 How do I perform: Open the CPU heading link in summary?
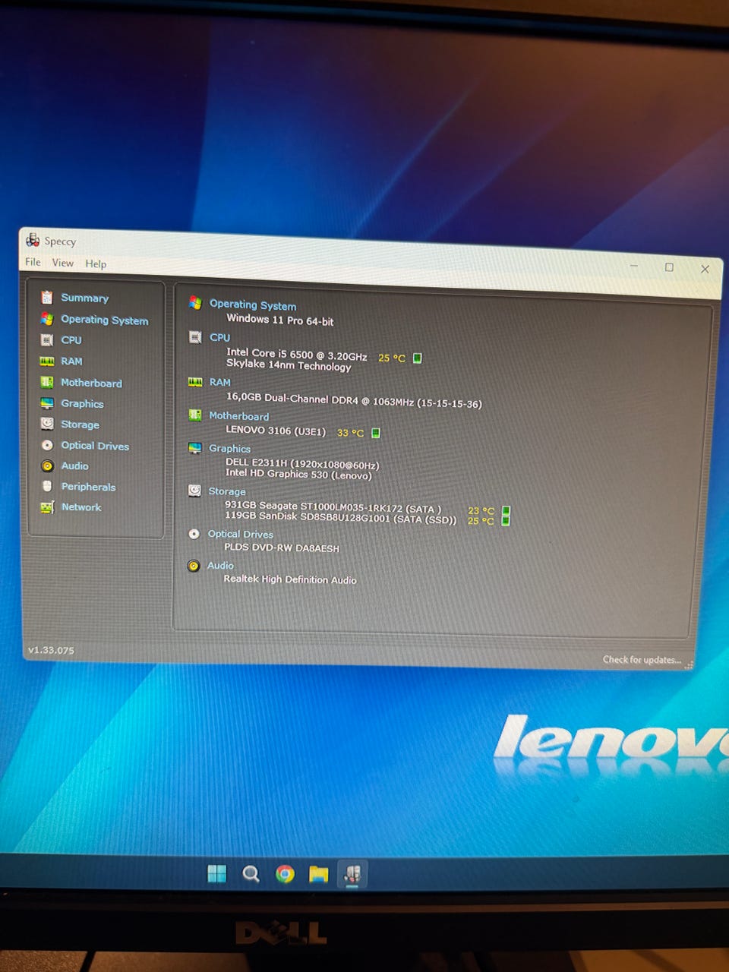(219, 337)
